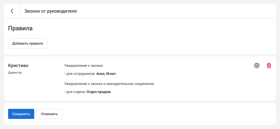The width and height of the screenshot is (280, 129).
Task: Click the bold Отдел продаж department name
Action: [x=99, y=92]
